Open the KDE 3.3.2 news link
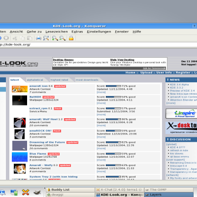Image resolution: width=197 pixels, height=197 pixels. click(176, 88)
